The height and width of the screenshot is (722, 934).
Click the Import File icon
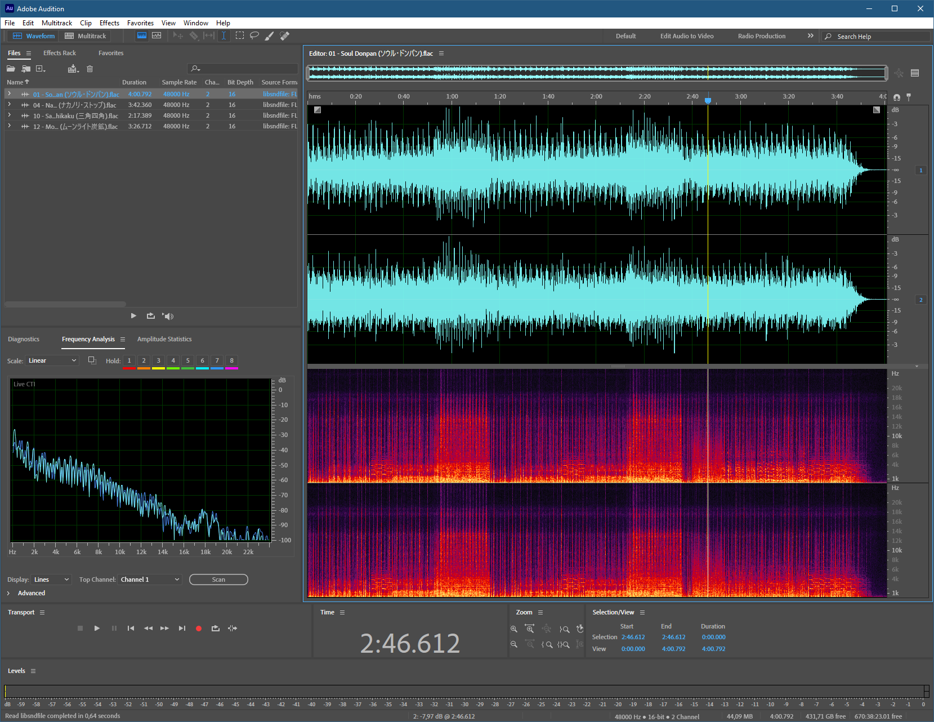(26, 69)
